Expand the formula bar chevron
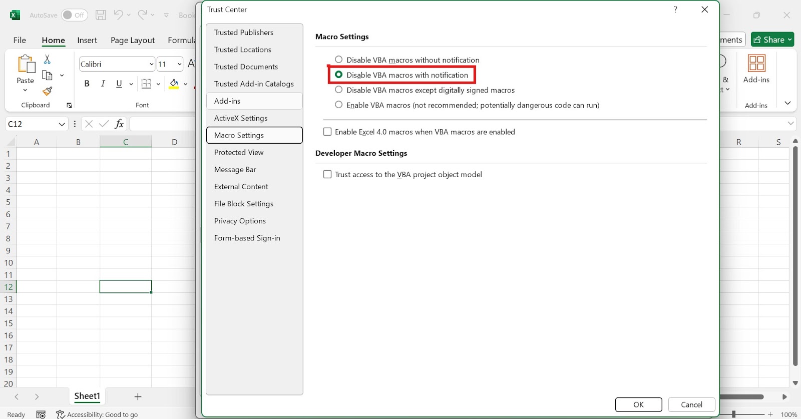 [x=791, y=123]
